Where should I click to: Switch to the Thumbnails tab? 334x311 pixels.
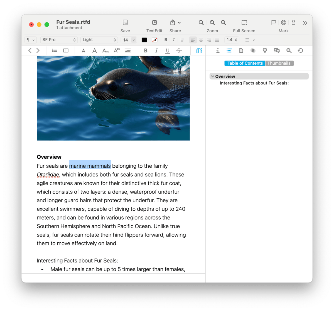click(x=279, y=63)
